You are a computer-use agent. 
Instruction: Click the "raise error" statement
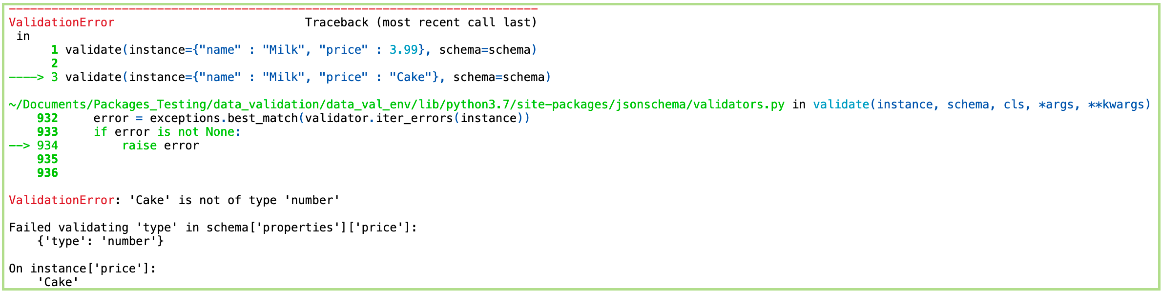pyautogui.click(x=160, y=146)
